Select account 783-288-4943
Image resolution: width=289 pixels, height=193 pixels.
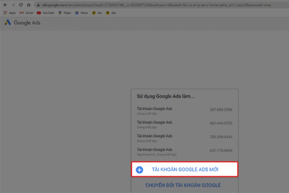[x=185, y=138]
